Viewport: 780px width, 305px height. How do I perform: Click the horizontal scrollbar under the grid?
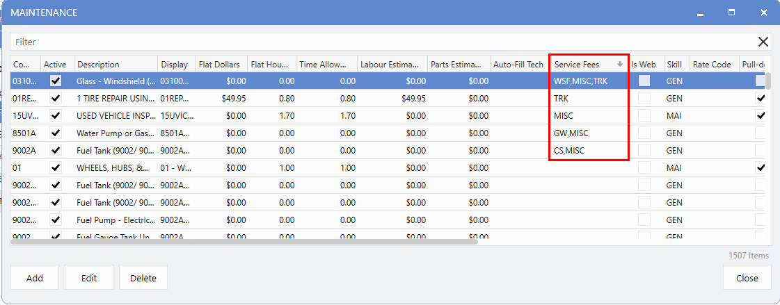coord(244,241)
